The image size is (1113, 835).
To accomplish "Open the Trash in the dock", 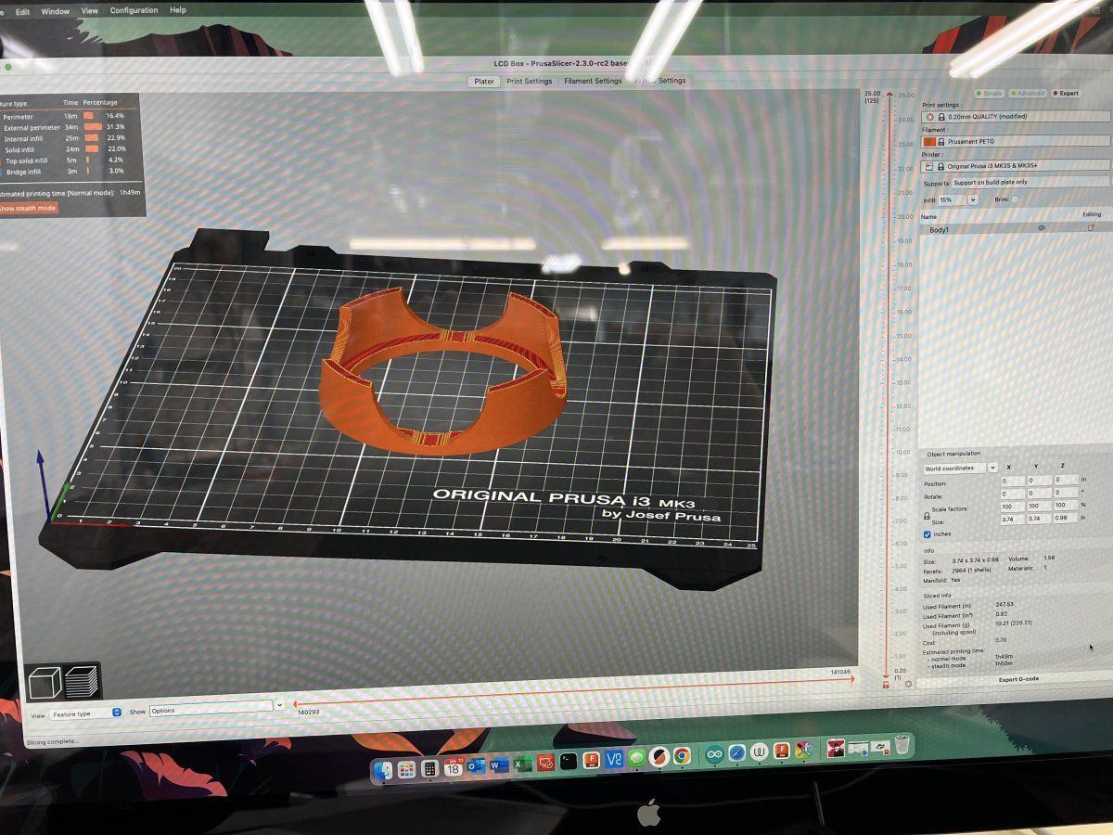I will [x=902, y=744].
